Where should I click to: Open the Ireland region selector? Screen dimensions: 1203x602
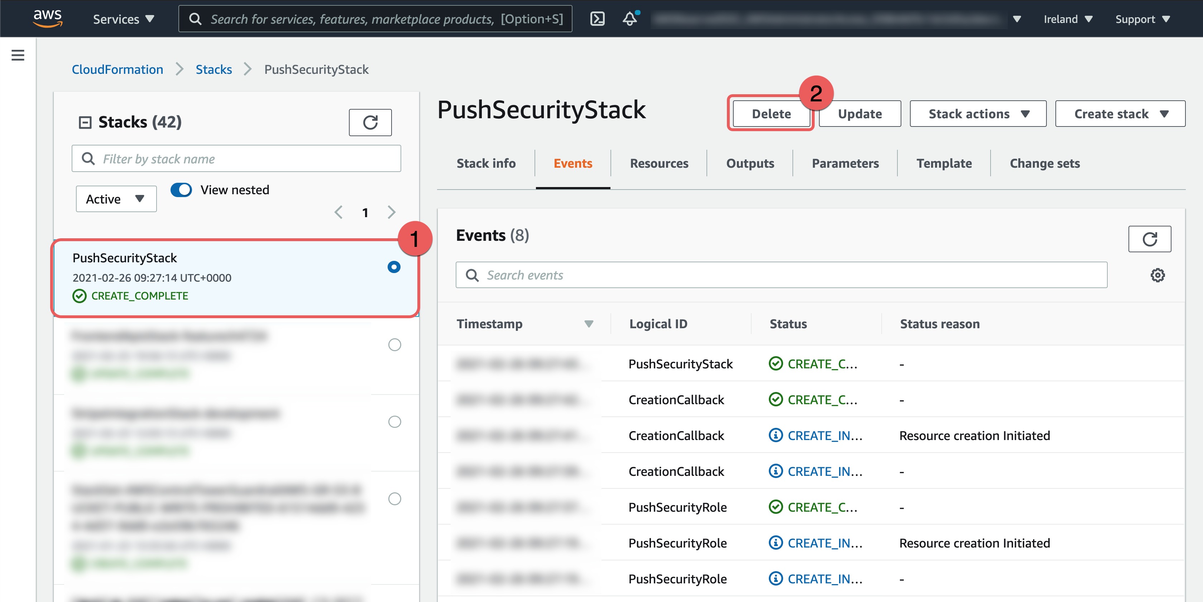pos(1068,19)
